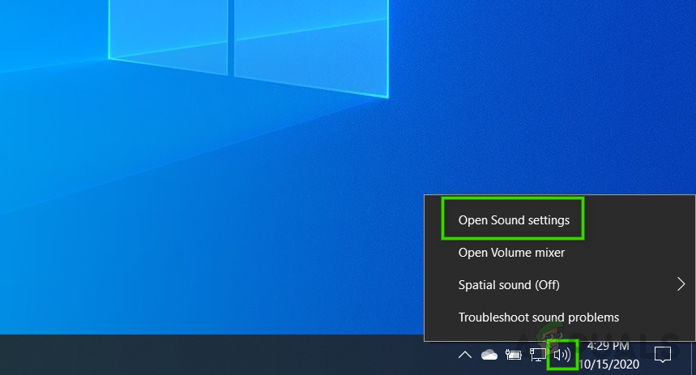This screenshot has height=375, width=696.
Task: Open the OneDrive cloud tray icon
Action: pyautogui.click(x=489, y=355)
